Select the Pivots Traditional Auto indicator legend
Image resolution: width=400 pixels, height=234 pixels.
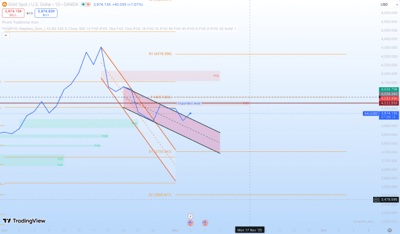pyautogui.click(x=20, y=22)
